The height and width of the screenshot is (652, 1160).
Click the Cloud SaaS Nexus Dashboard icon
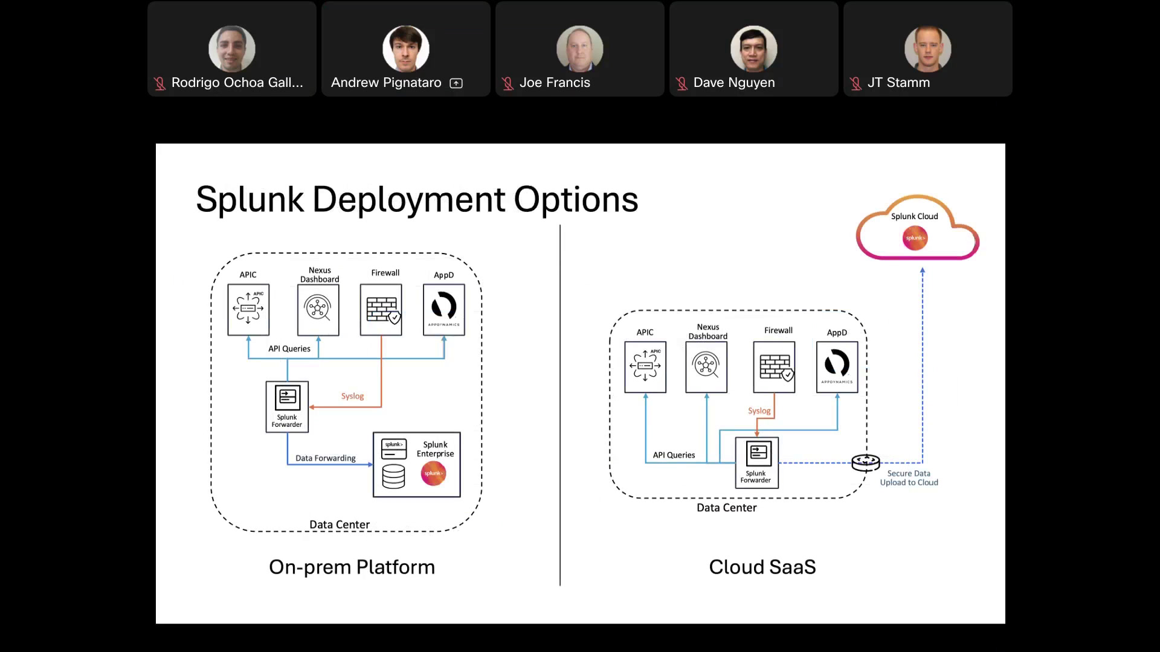tap(706, 367)
